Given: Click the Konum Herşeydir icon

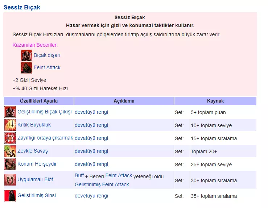Looking at the screenshot, I should click(x=10, y=164).
